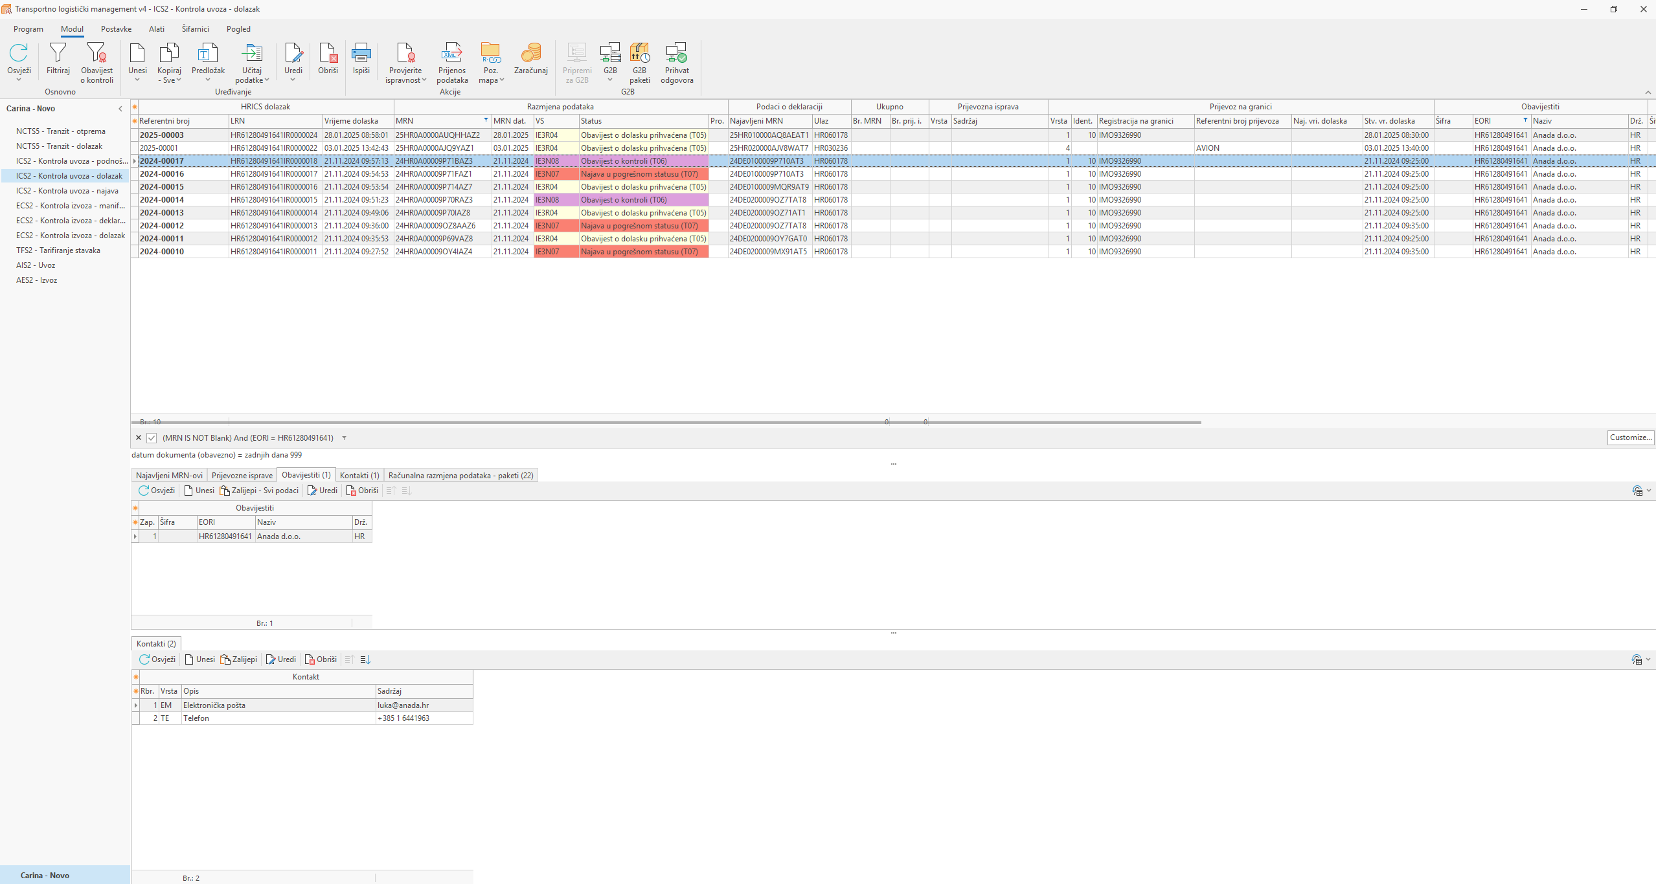1656x884 pixels.
Task: Click the G2B paketi icon
Action: pyautogui.click(x=639, y=53)
